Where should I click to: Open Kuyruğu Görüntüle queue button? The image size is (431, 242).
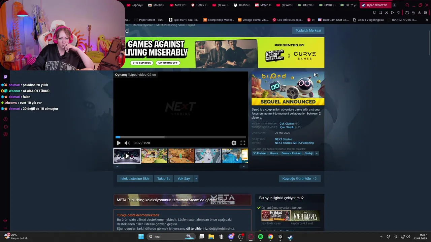[x=300, y=178]
